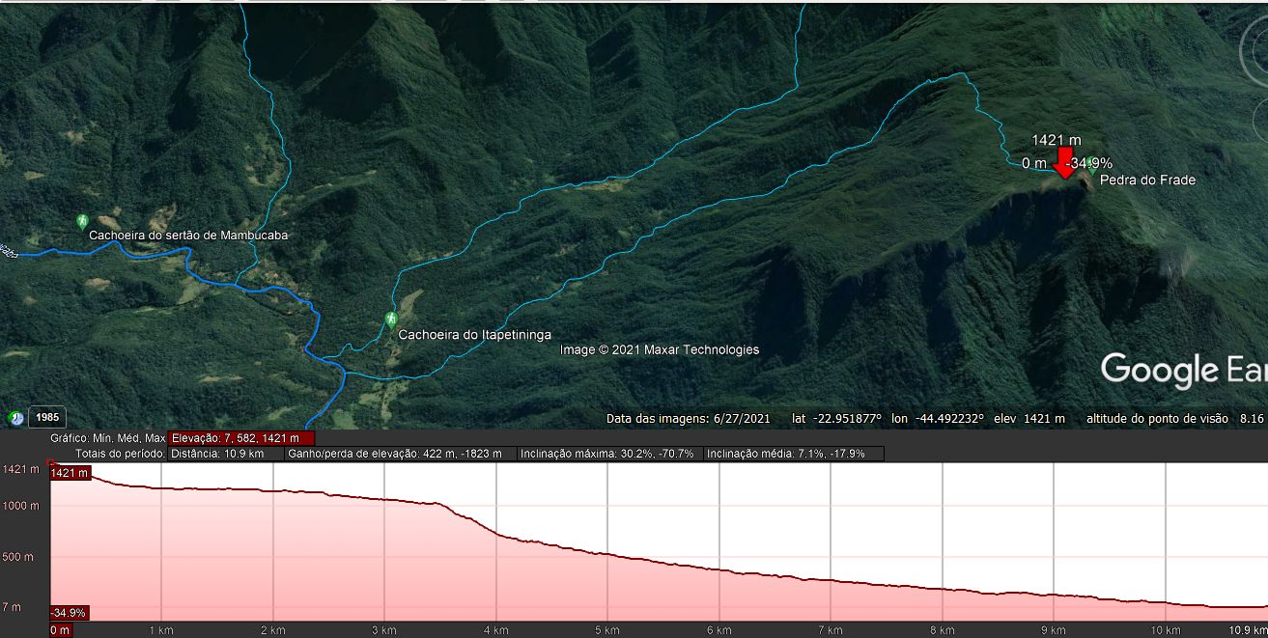Image resolution: width=1268 pixels, height=638 pixels.
Task: Click the elevation profile at 4 km
Action: [496, 533]
